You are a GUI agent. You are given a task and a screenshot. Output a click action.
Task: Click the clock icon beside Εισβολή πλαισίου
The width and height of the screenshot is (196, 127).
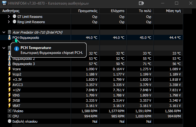10,121
